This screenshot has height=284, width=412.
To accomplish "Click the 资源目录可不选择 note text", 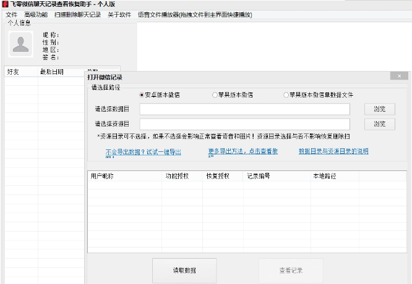I will [x=223, y=136].
